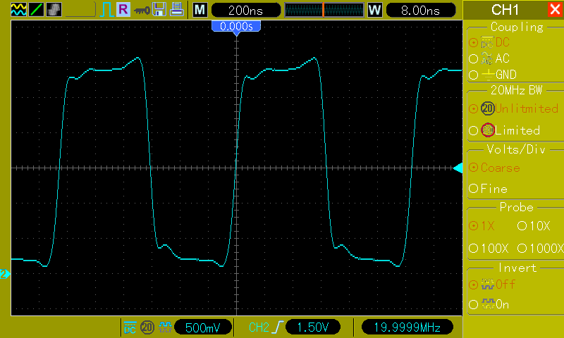Click the waveform memory position bar

point(324,10)
